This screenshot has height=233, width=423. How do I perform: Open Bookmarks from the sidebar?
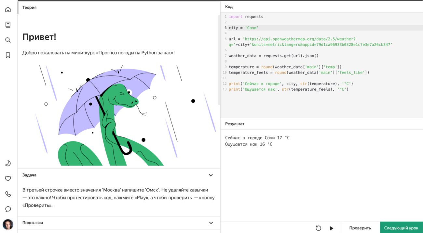pos(8,55)
